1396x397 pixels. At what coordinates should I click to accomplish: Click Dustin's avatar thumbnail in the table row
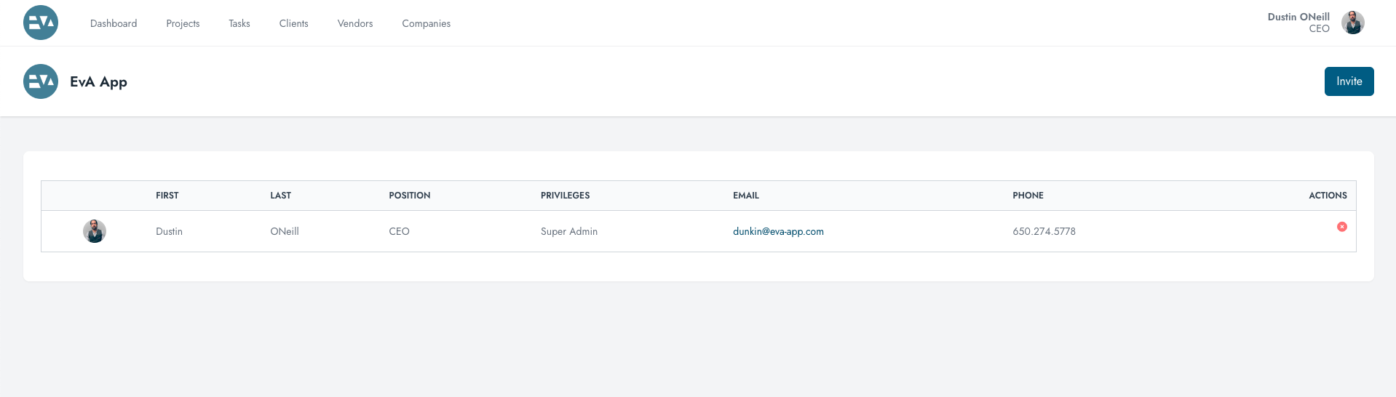click(95, 231)
